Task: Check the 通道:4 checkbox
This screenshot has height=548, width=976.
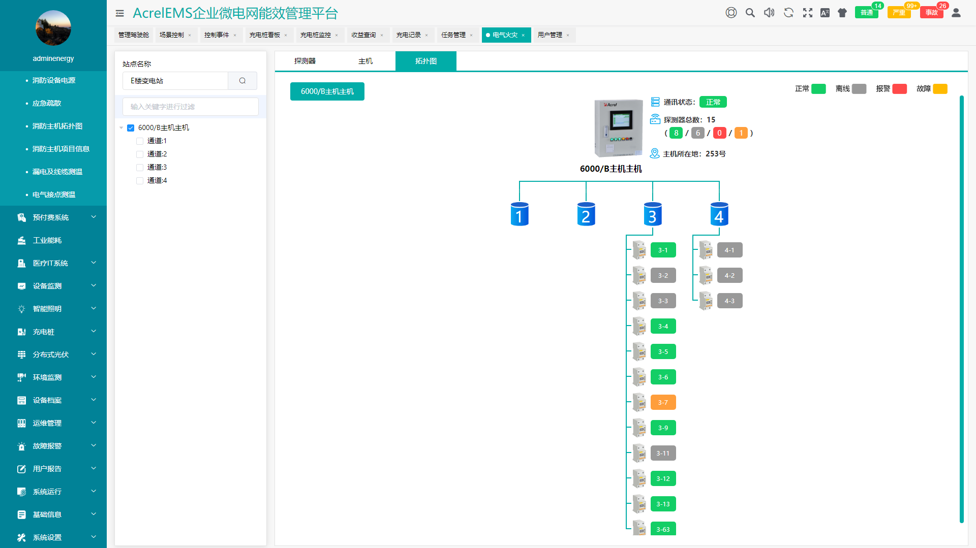Action: point(140,181)
